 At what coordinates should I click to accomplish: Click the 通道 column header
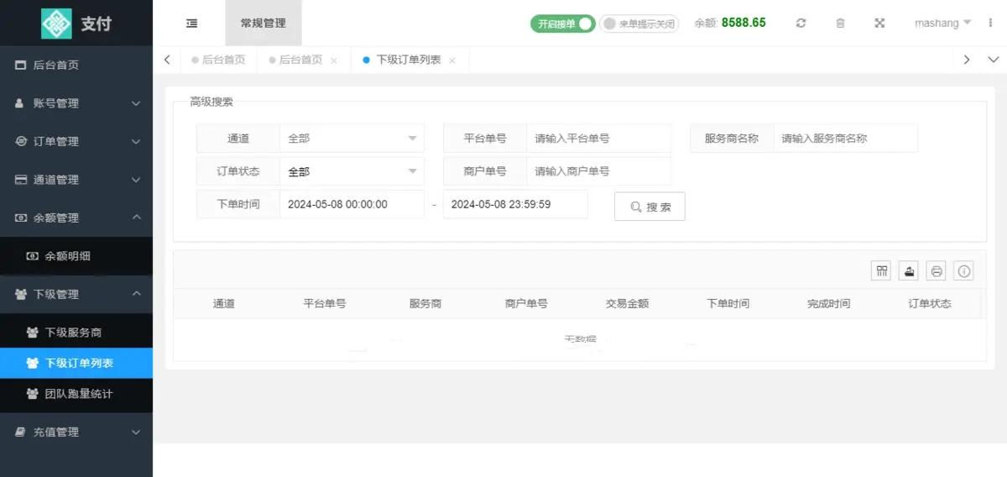224,304
